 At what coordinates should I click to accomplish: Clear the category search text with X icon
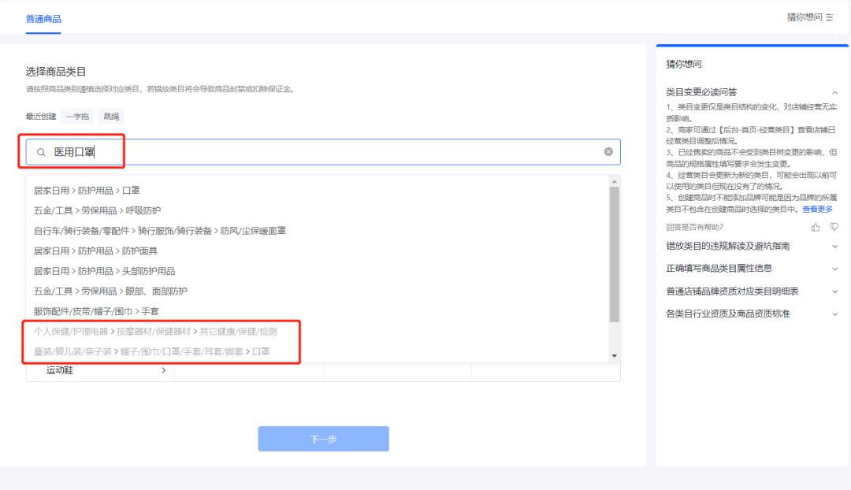[x=608, y=152]
